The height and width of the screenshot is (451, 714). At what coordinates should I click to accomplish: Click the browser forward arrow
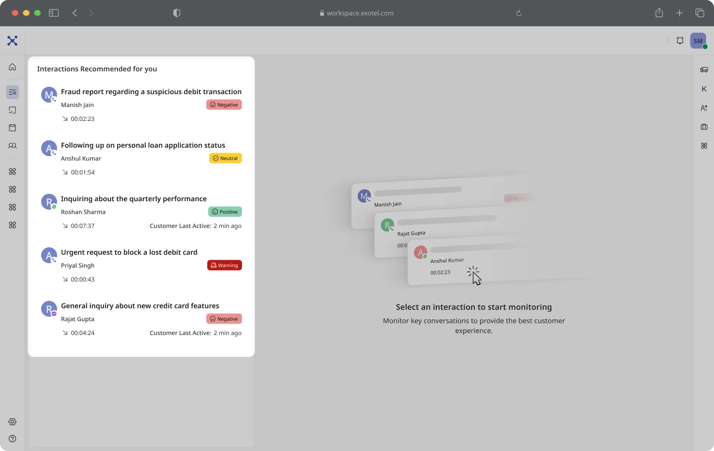pos(91,13)
